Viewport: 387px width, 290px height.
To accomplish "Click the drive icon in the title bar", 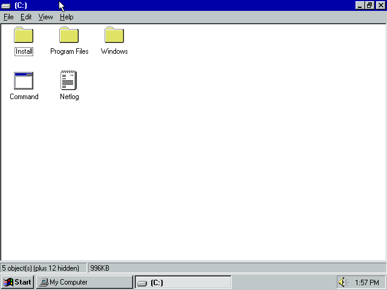I will click(x=6, y=5).
